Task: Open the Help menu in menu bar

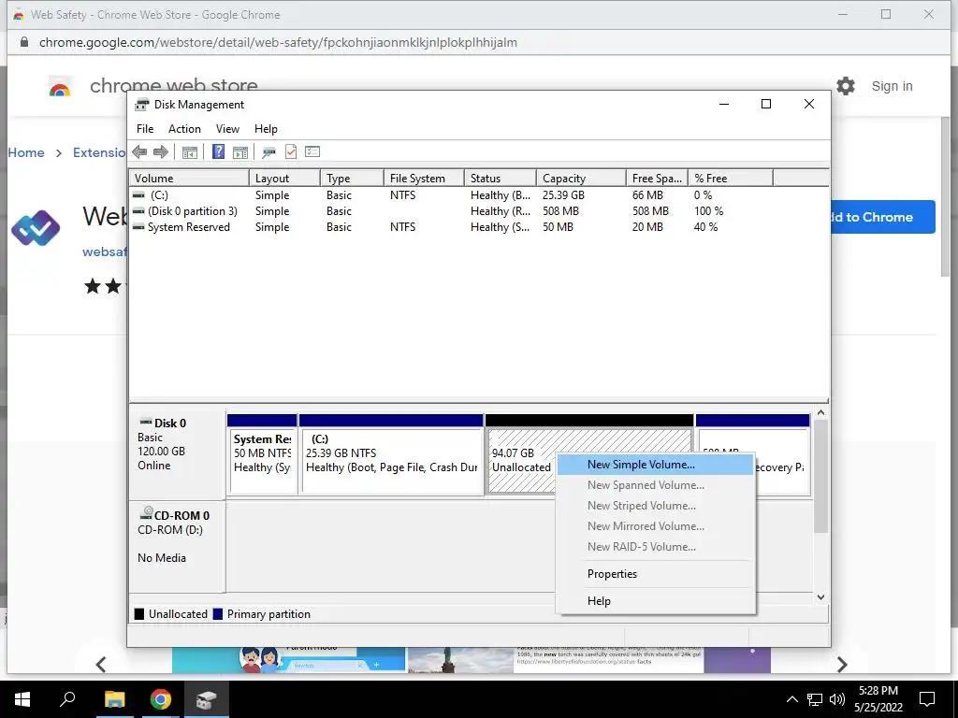Action: click(266, 129)
